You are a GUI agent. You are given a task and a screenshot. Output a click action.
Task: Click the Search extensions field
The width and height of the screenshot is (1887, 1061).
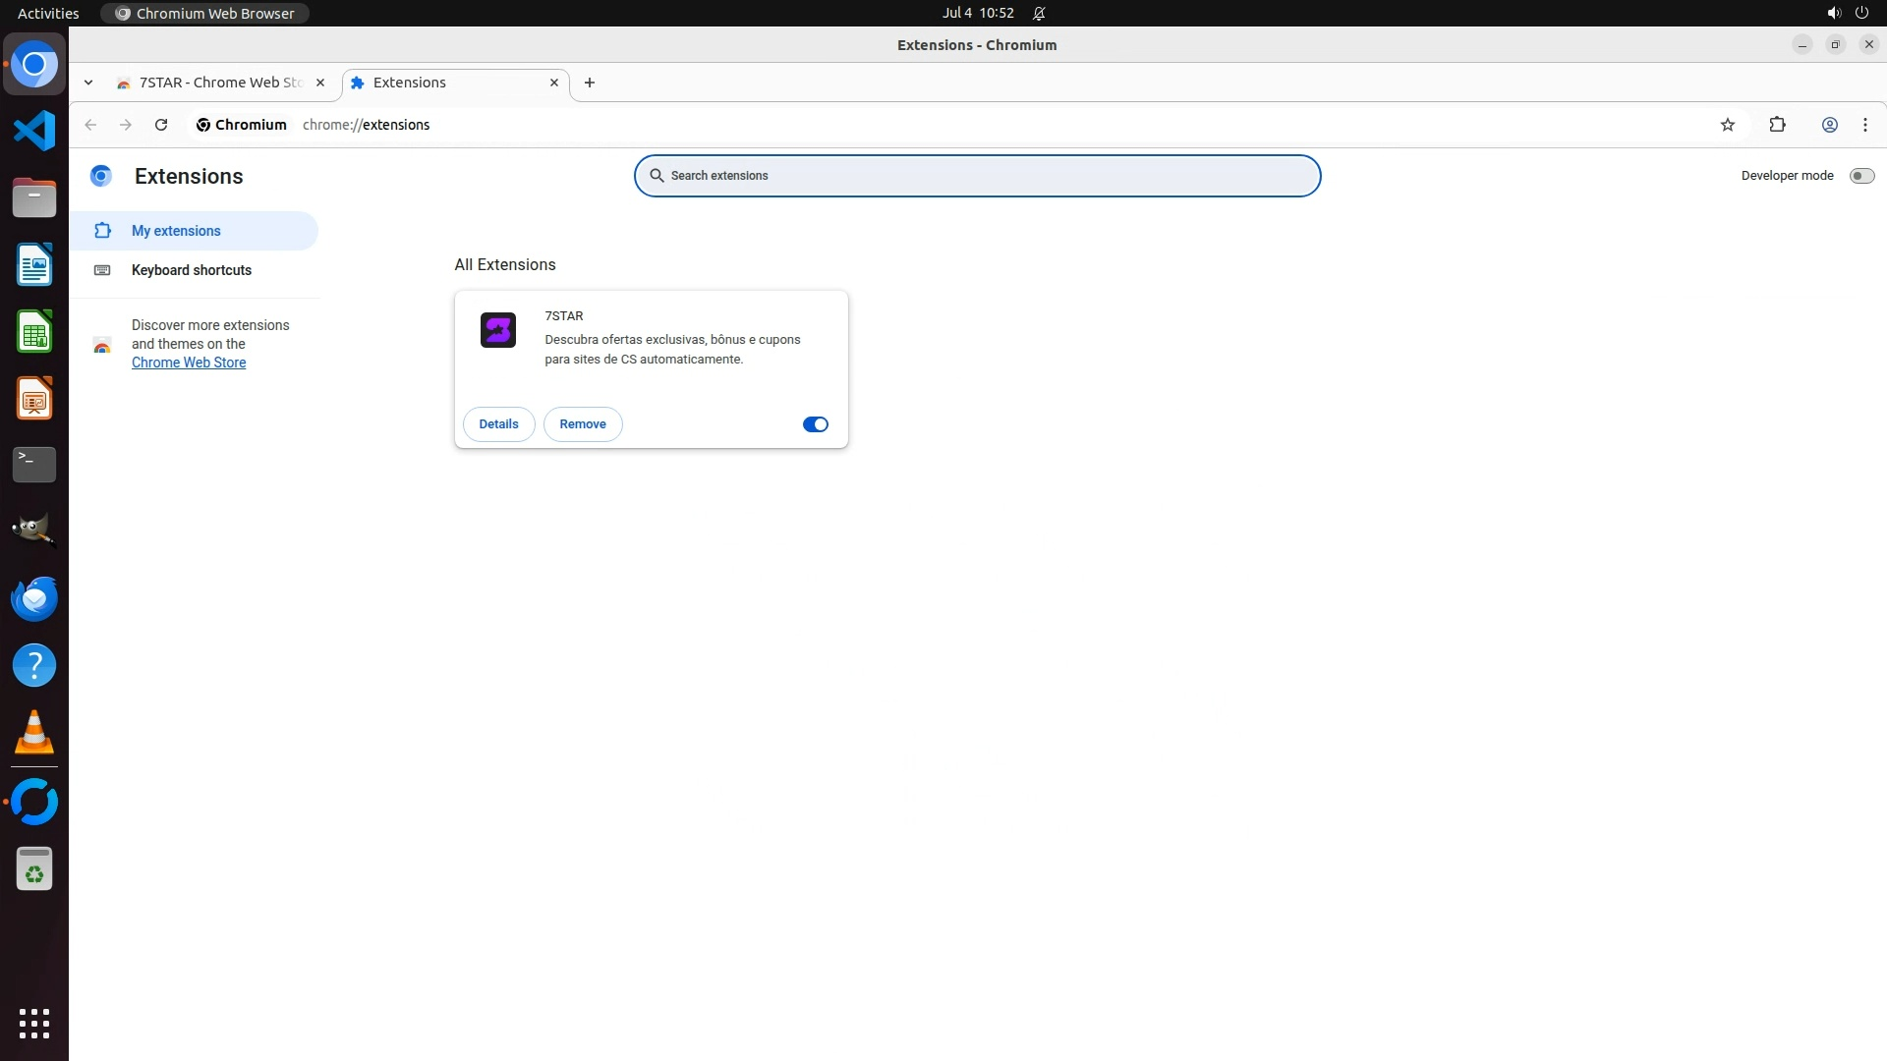click(x=977, y=176)
